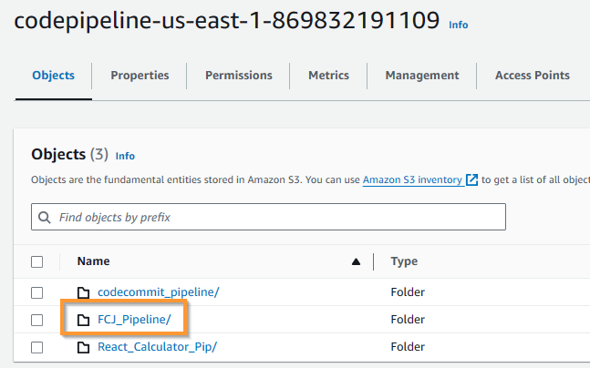
Task: Open the FCJ_Pipeline/ folder link
Action: [x=134, y=320]
